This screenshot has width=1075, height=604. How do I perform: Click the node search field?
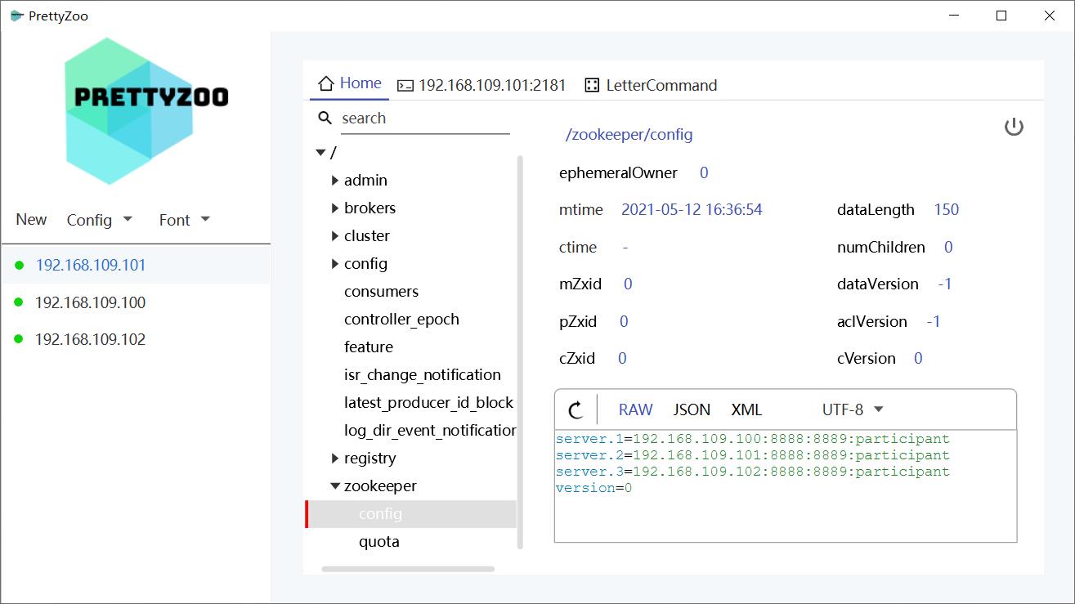tap(425, 119)
